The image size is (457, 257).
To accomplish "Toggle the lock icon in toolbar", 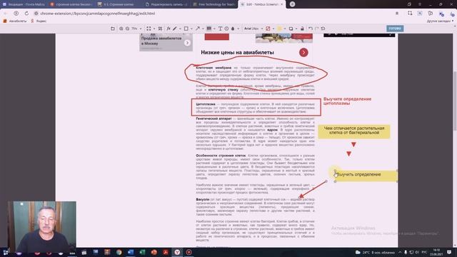I will 302,29.
